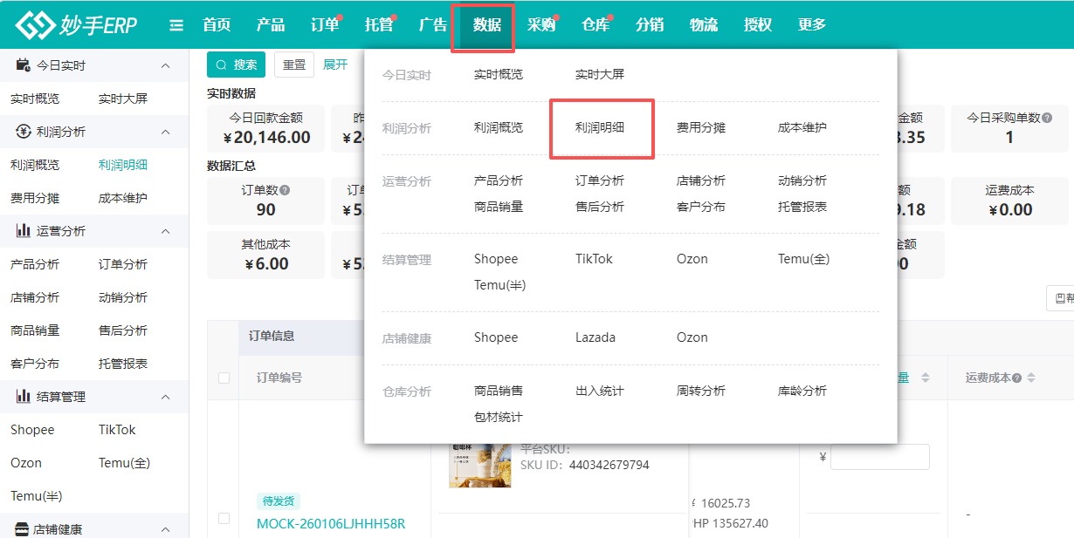Image resolution: width=1074 pixels, height=538 pixels.
Task: Open order link MOCK-260106LJHHH58R
Action: [x=331, y=524]
